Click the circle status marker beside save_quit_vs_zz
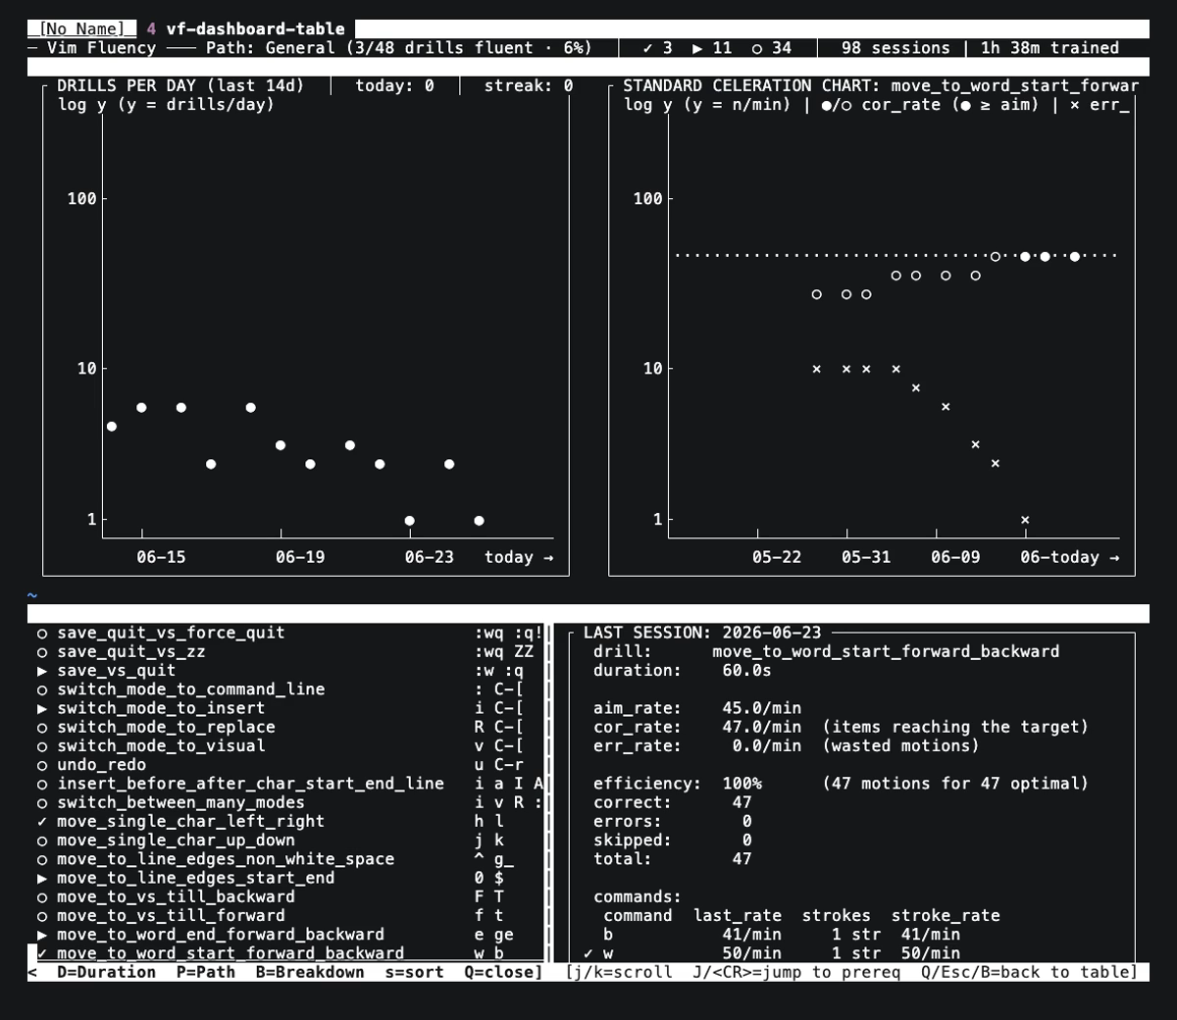 tap(42, 652)
